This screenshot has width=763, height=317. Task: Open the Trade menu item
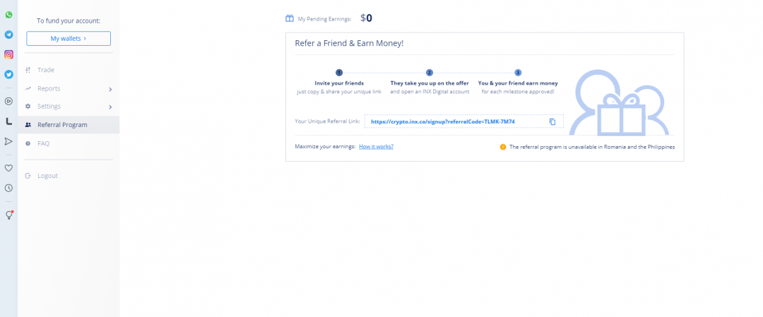click(x=45, y=70)
